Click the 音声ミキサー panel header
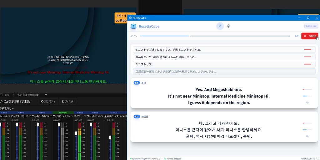This screenshot has height=160, width=320. point(7,109)
